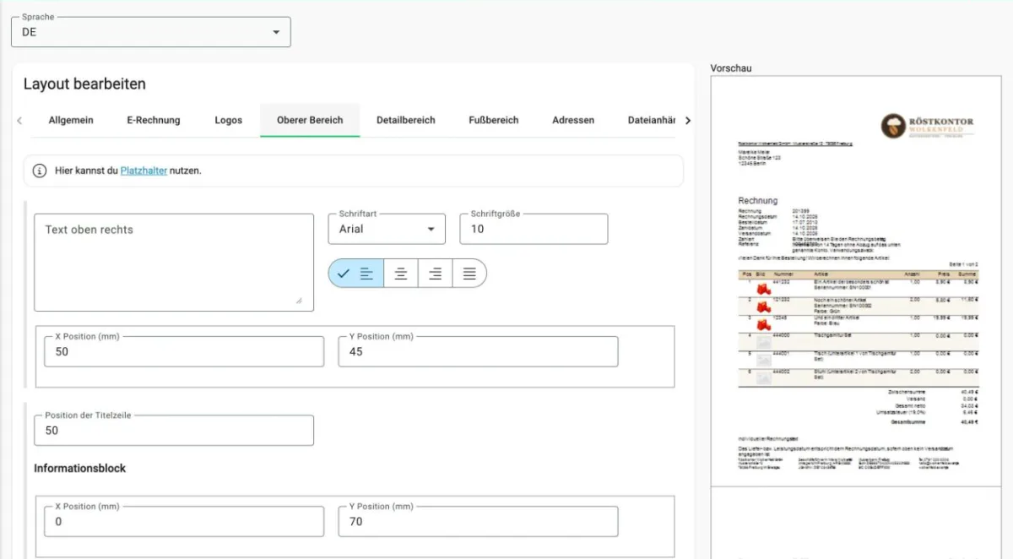Viewport: 1013px width, 559px height.
Task: Focus the Text oben rechts textarea
Action: (174, 263)
